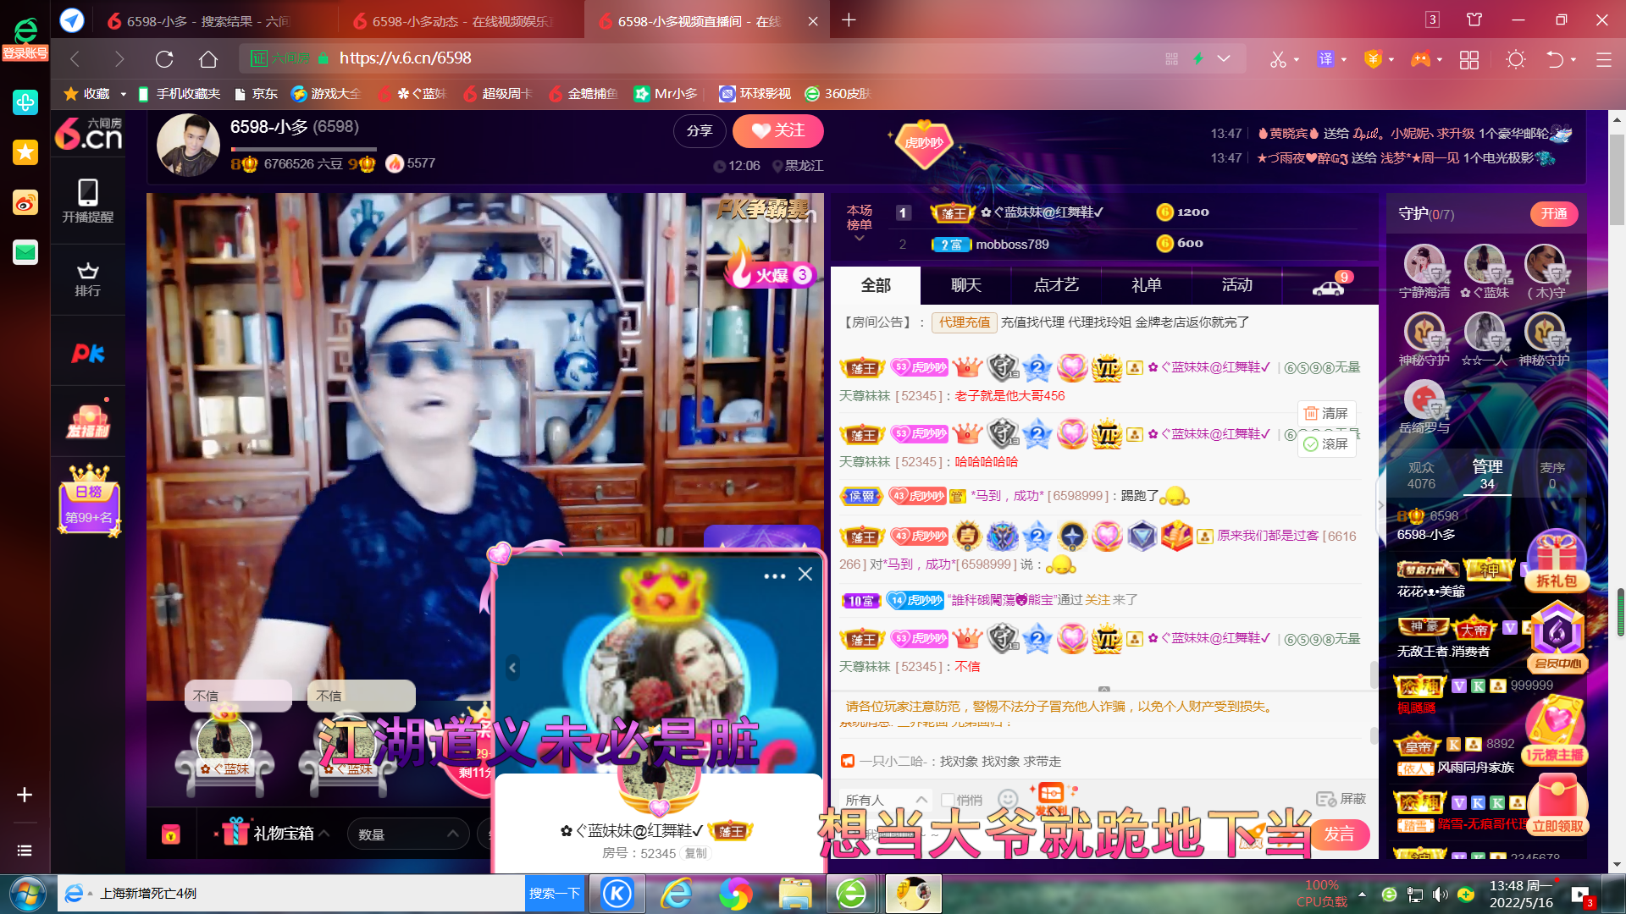This screenshot has width=1626, height=914.
Task: Toggle 屏蔽 block messages option
Action: click(x=1341, y=799)
